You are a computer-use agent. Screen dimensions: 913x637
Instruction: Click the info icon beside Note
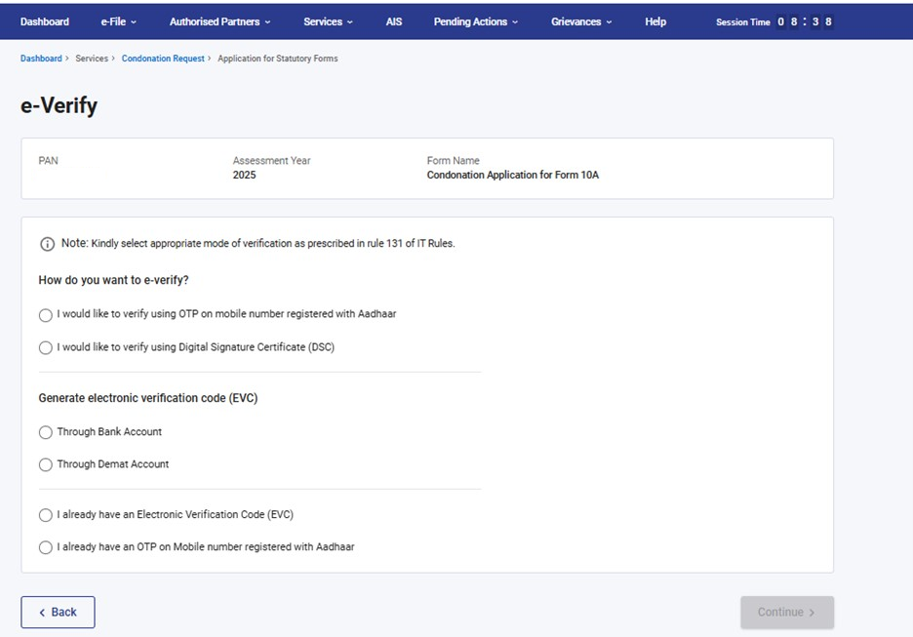(47, 244)
